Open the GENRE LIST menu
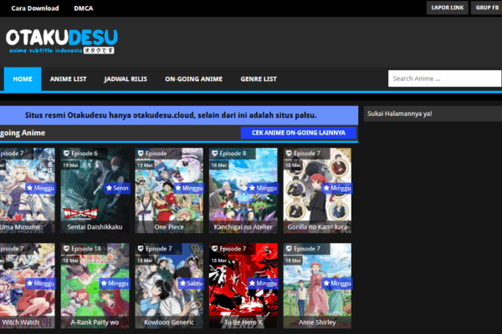The image size is (502, 334). coord(259,79)
